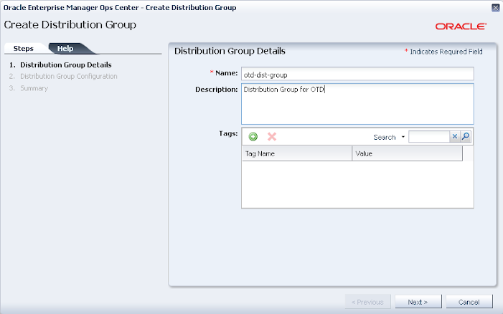Click the tags search input box

[429, 137]
